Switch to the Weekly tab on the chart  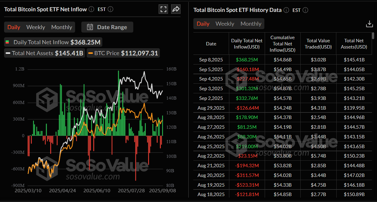(x=35, y=27)
